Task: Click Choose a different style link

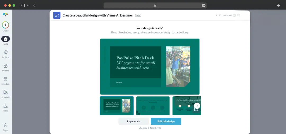Action: pos(150,128)
